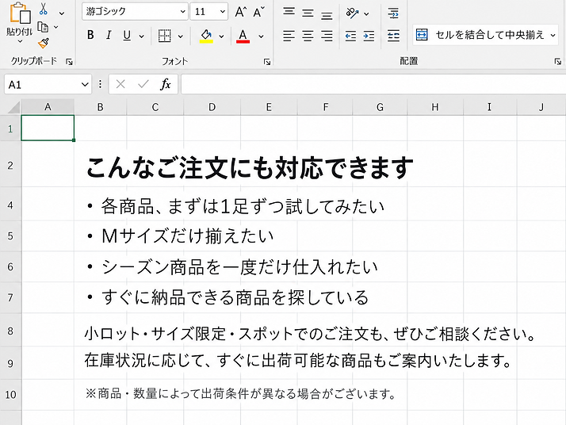
Task: Open Insert Function fx
Action: tap(166, 84)
